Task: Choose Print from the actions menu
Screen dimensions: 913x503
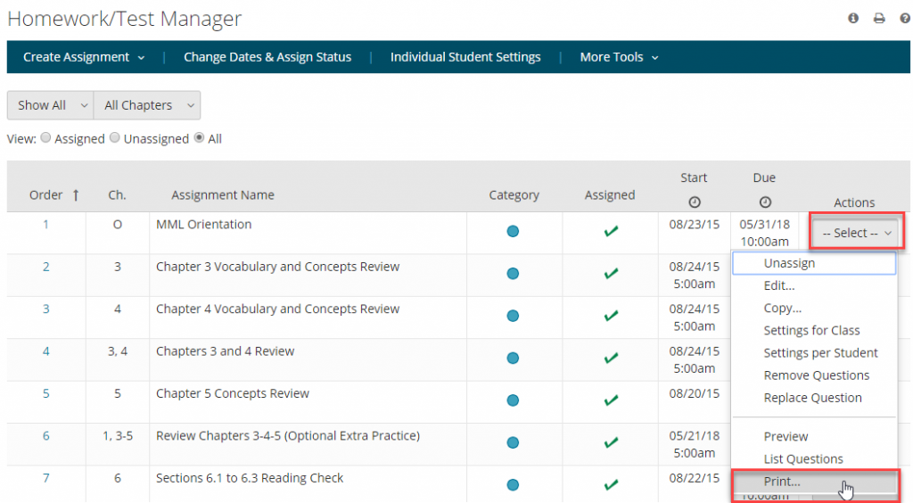Action: point(782,482)
